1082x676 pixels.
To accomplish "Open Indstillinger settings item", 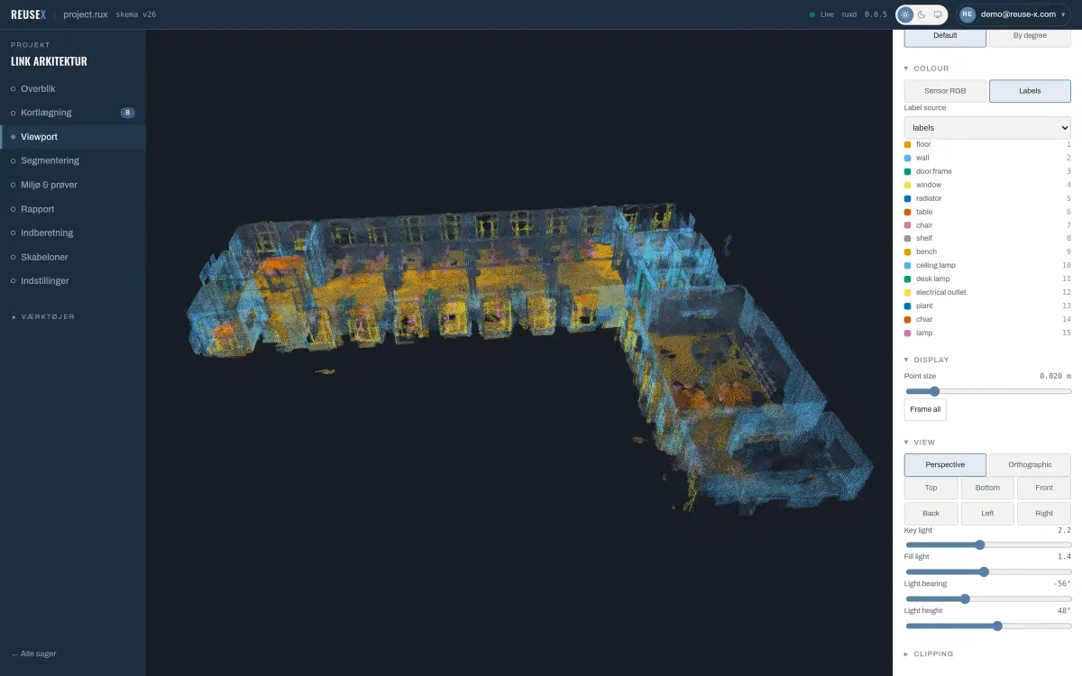I will pos(73,280).
